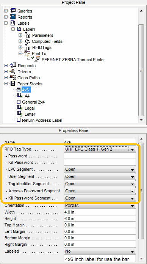Click the Right Margin field
The image size is (147, 264).
click(x=100, y=244)
